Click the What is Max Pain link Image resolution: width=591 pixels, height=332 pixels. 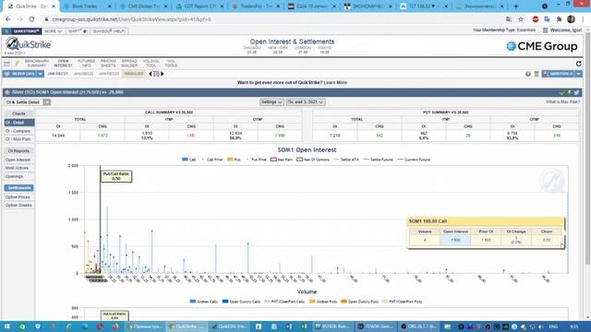pos(562,102)
